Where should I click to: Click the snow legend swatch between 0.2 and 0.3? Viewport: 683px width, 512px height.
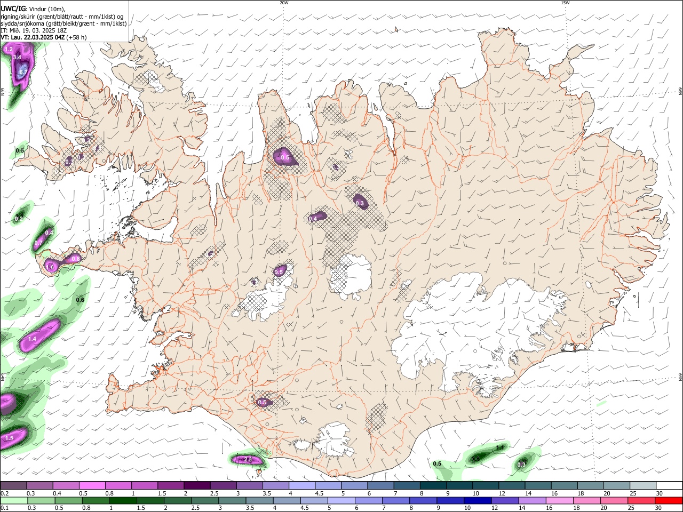tap(13, 485)
